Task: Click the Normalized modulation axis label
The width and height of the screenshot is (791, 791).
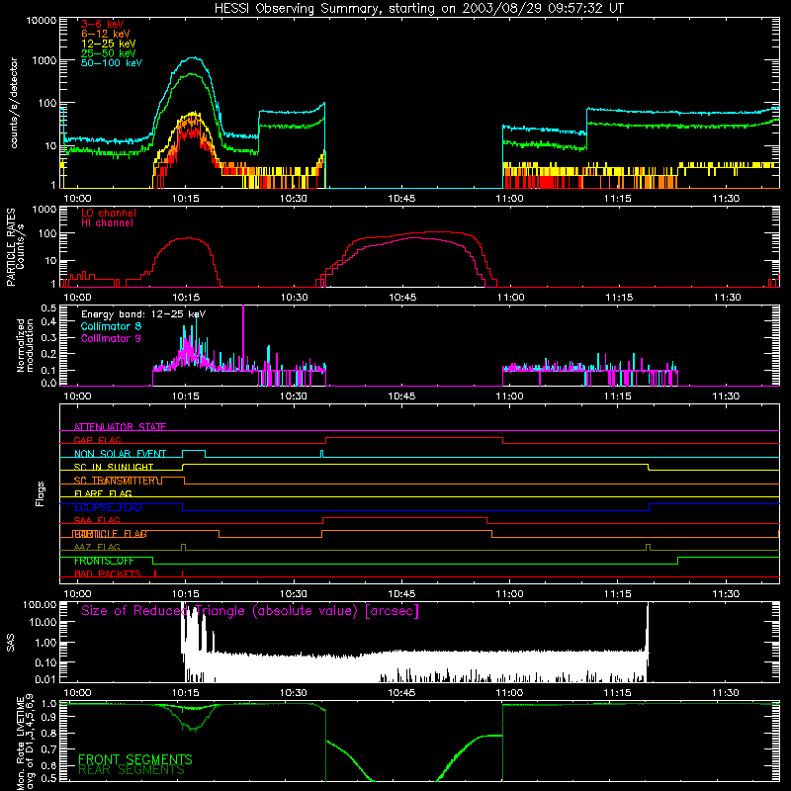Action: pos(25,345)
